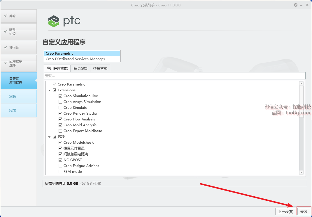The width and height of the screenshot is (312, 217).
Task: Toggle 间隙和漏电距离 checkbox
Action: click(60, 154)
